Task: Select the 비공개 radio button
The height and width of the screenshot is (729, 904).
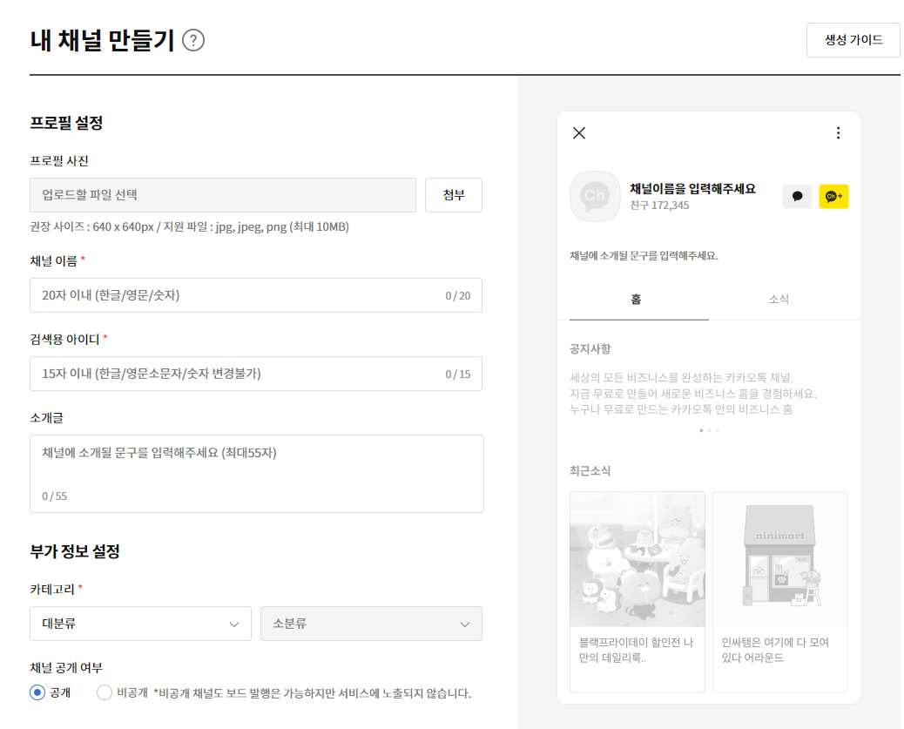Action: click(105, 692)
